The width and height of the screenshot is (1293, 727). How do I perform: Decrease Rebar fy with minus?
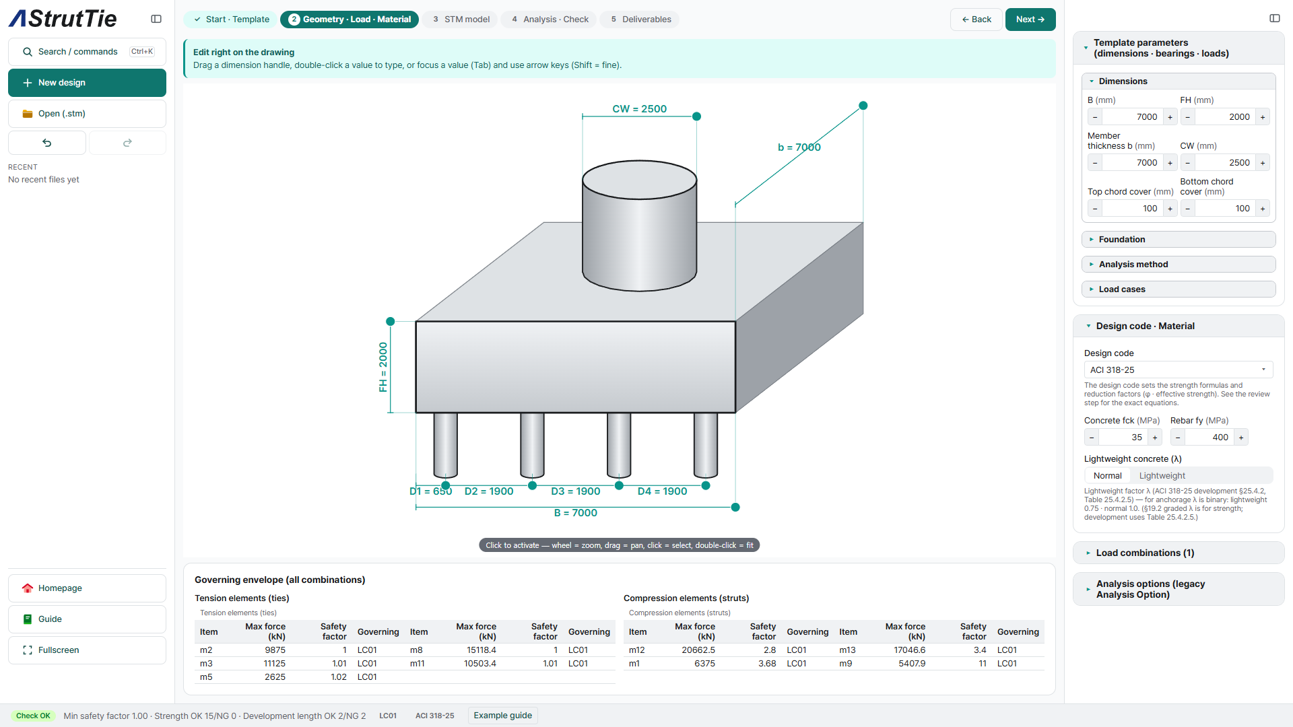[x=1178, y=438]
